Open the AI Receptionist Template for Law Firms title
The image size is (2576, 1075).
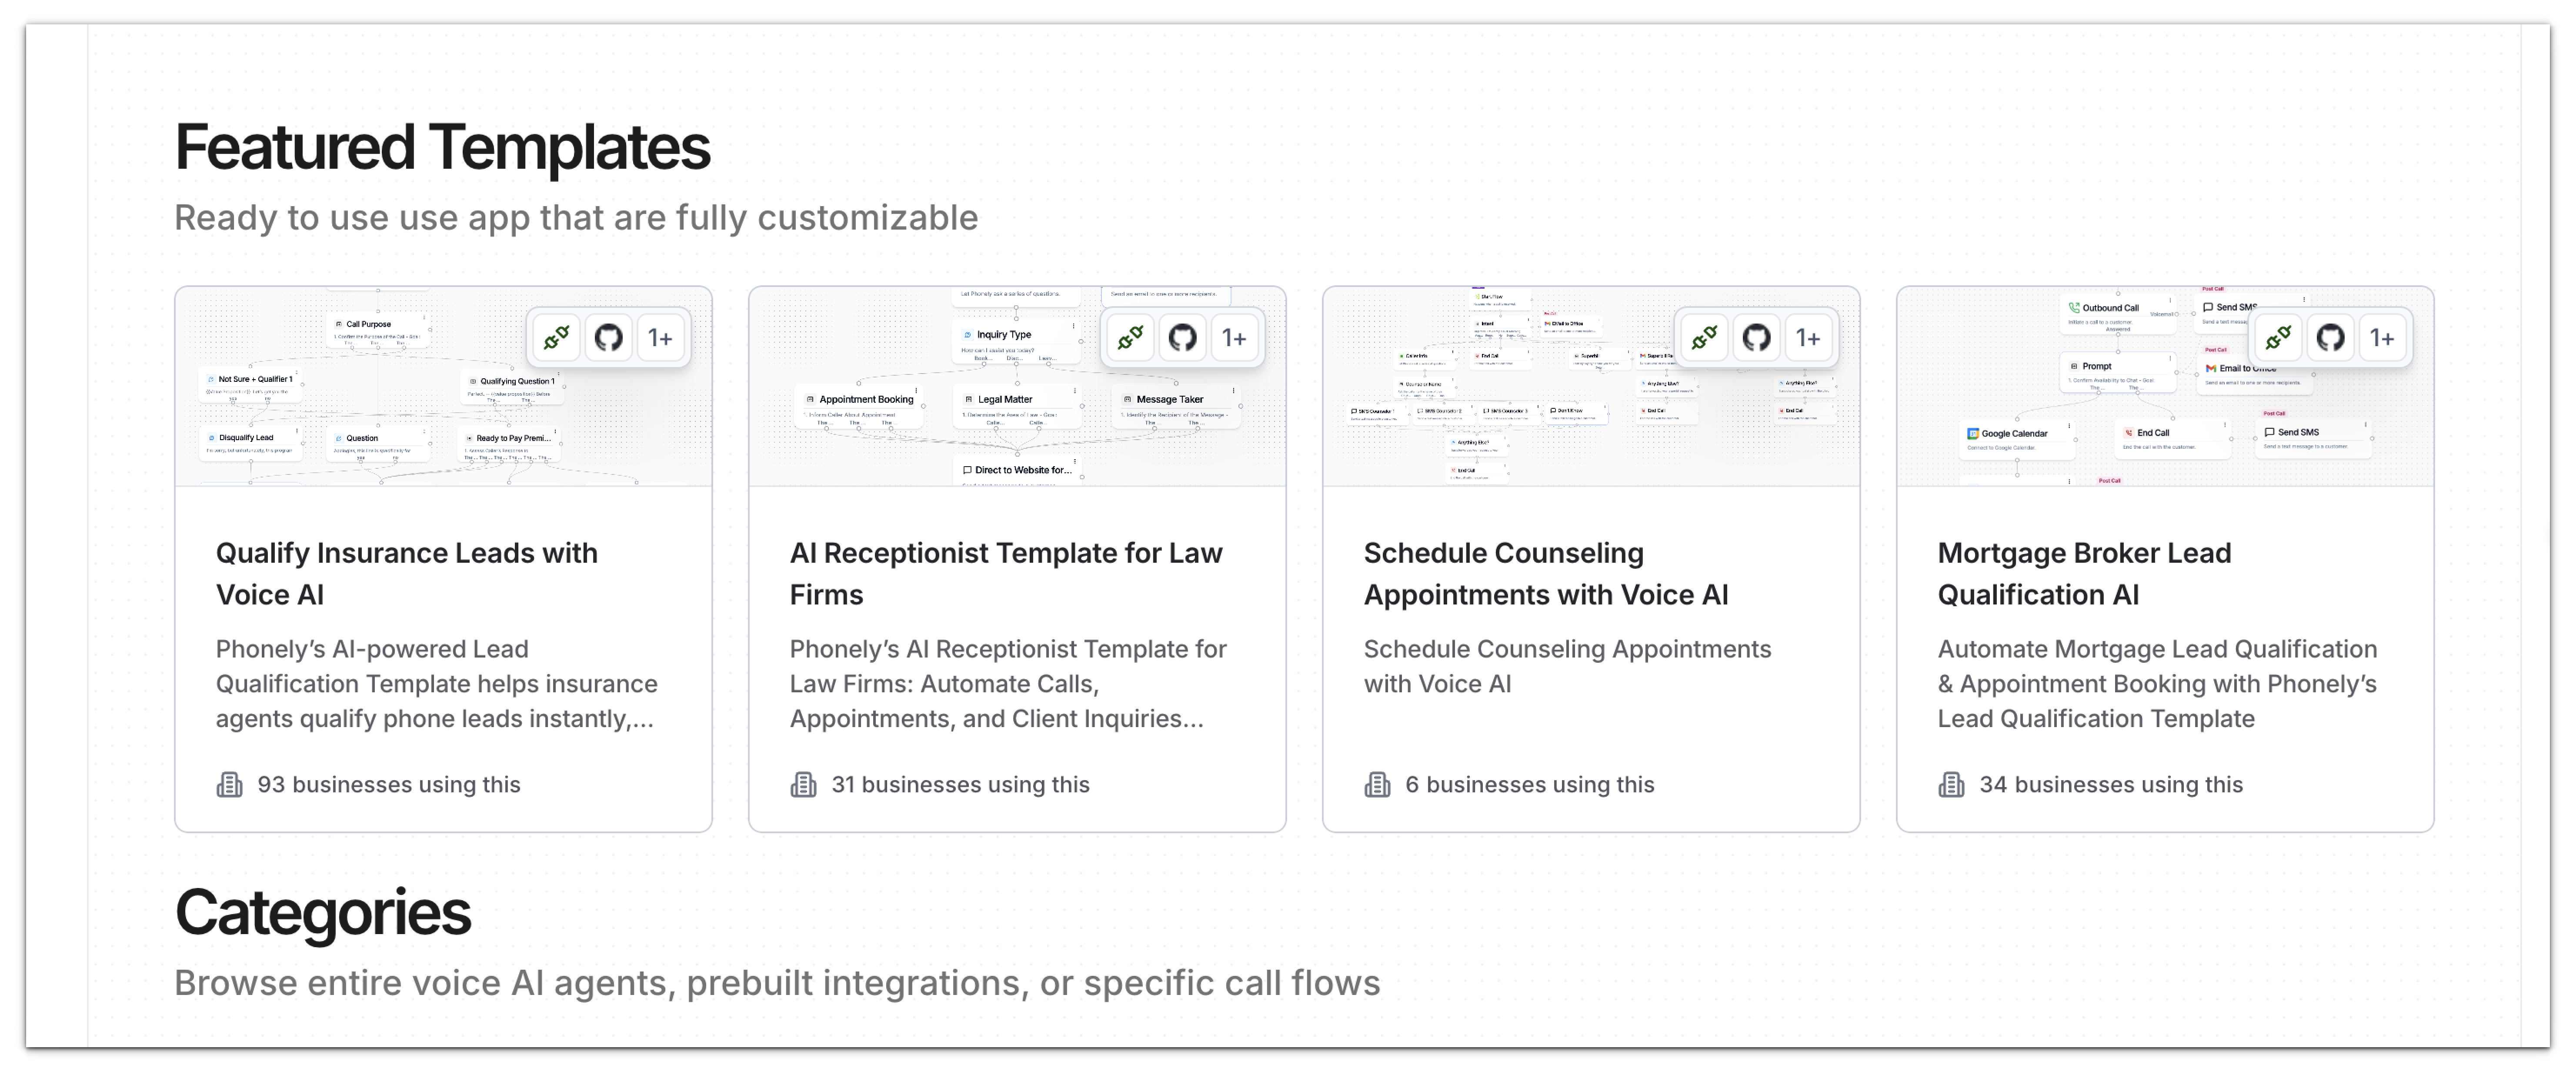[1005, 573]
